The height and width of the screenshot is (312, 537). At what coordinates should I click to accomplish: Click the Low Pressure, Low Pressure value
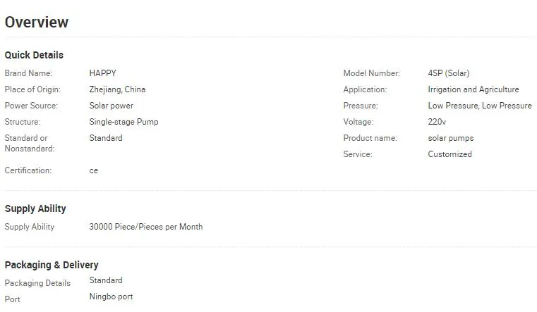[479, 106]
